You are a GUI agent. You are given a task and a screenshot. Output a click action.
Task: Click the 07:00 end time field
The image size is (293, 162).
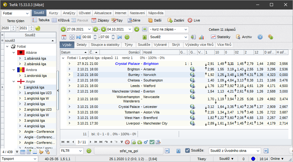click(x=105, y=37)
